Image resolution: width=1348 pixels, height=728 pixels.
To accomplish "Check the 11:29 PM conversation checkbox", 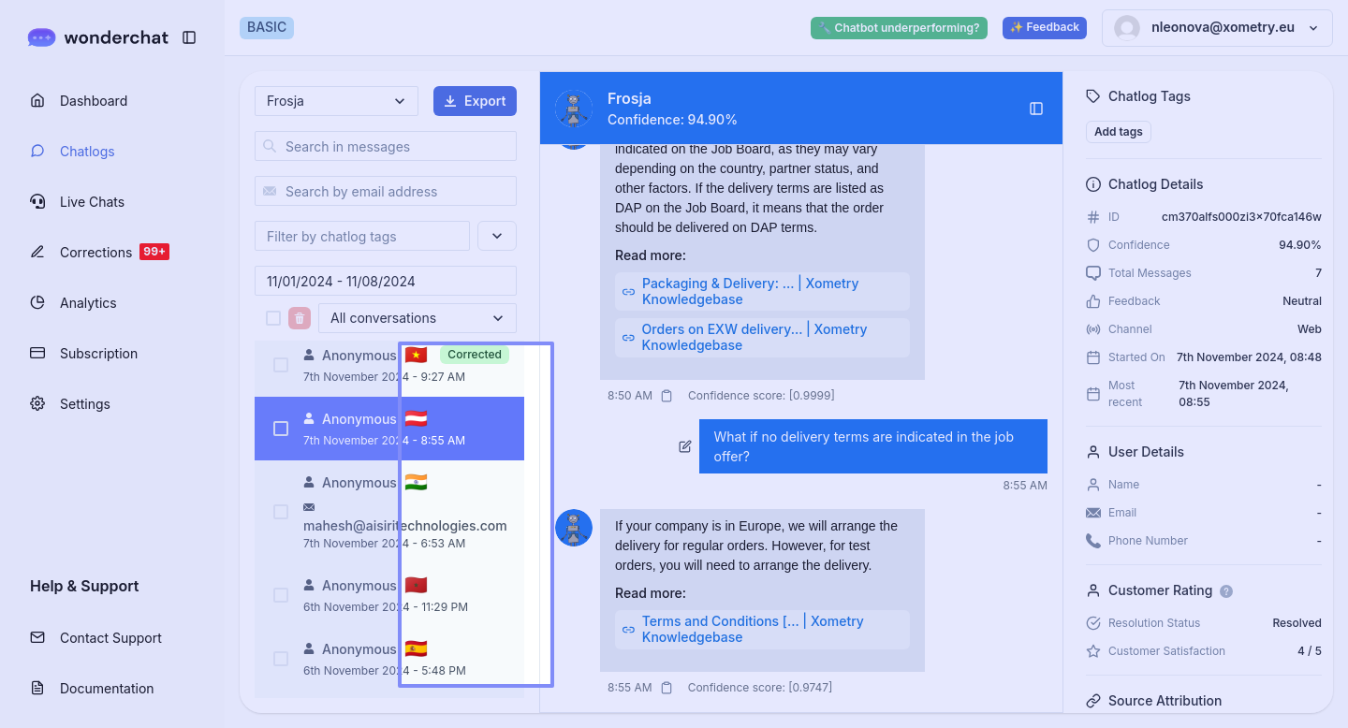I will [x=281, y=595].
